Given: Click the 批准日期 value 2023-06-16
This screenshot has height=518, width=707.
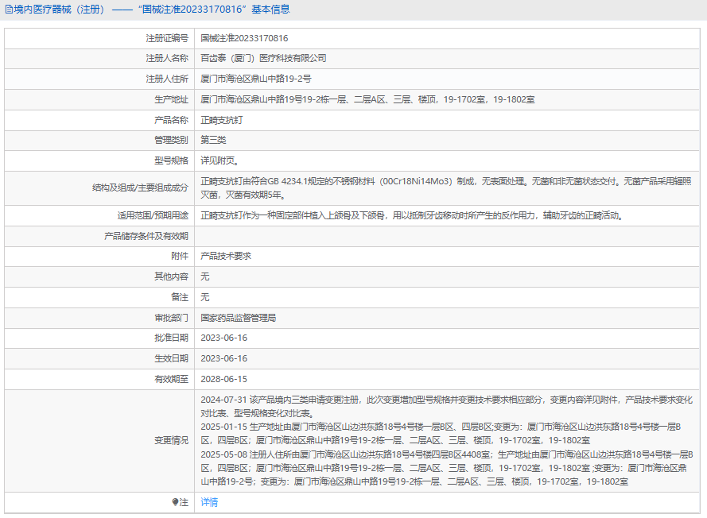Looking at the screenshot, I should pyautogui.click(x=223, y=338).
